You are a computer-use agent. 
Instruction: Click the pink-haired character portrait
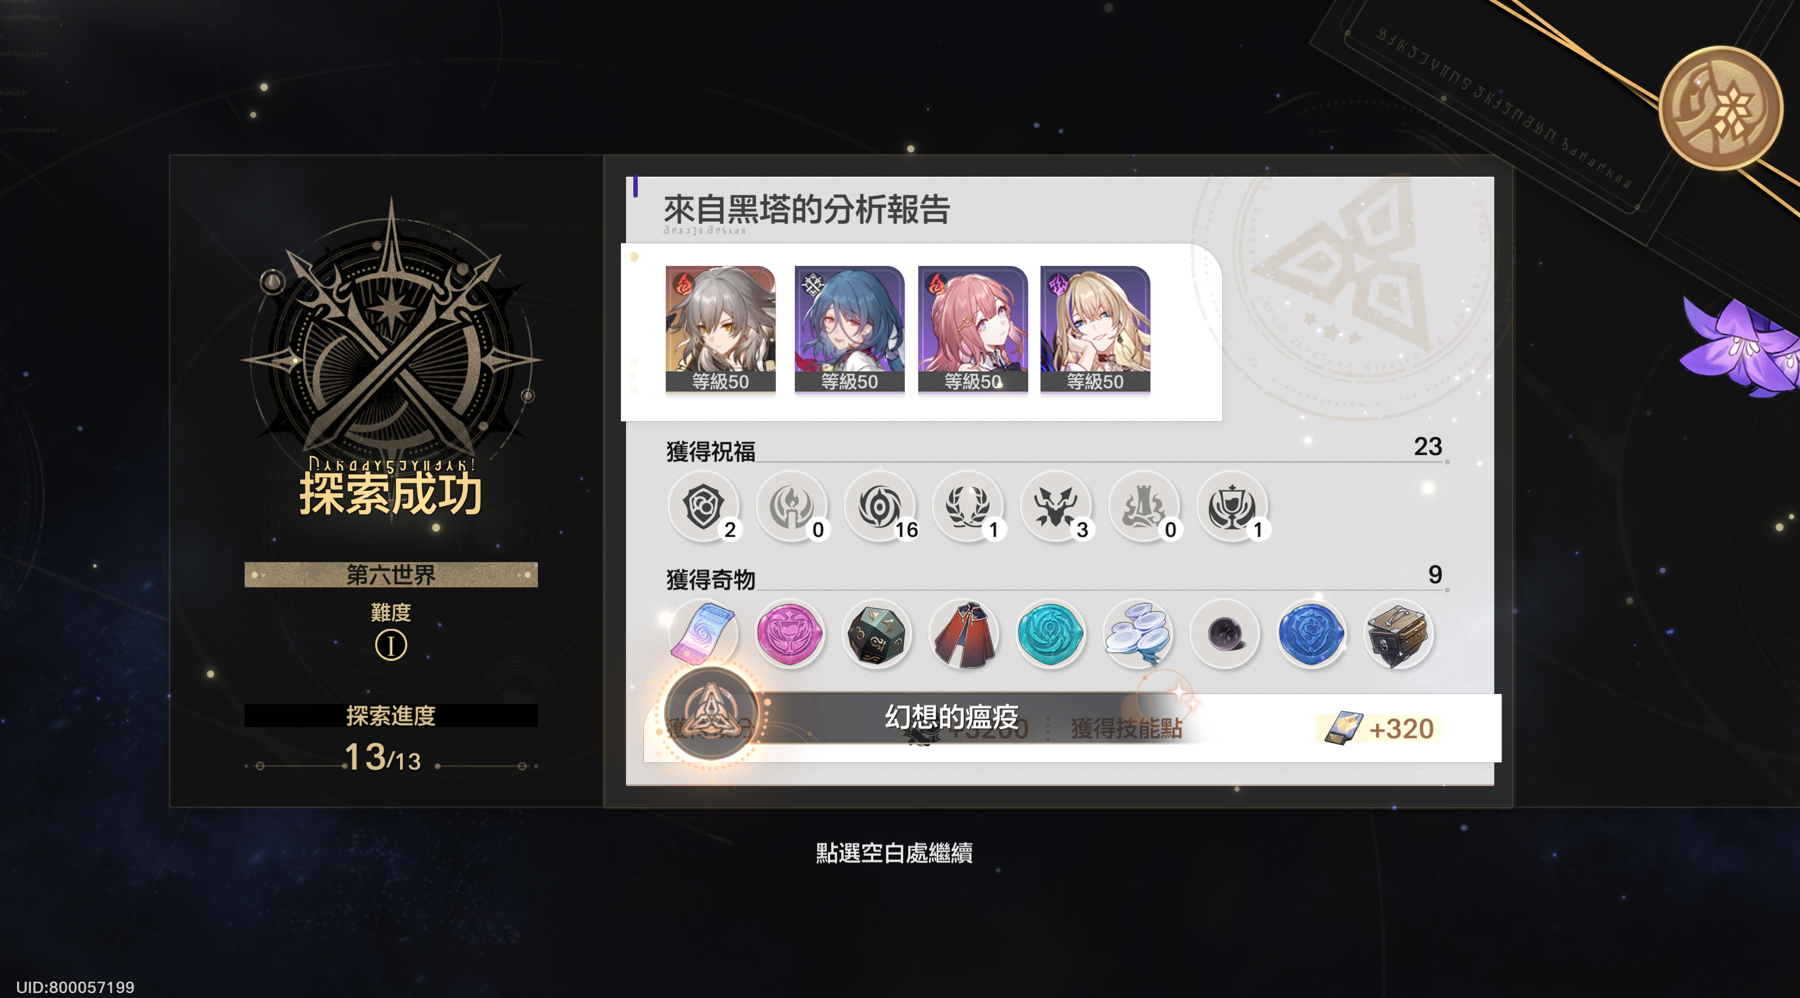(972, 329)
